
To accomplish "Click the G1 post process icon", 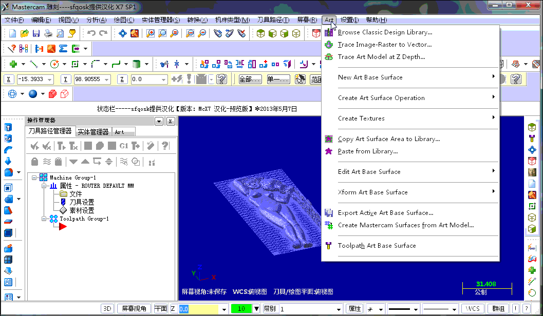I will pyautogui.click(x=124, y=146).
